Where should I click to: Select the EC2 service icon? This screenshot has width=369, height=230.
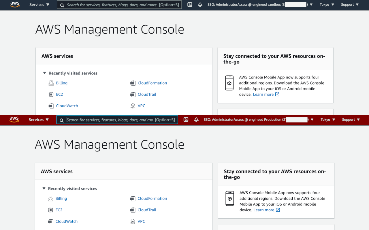click(x=51, y=94)
